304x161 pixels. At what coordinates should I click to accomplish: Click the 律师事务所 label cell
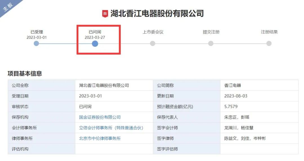pos(41,138)
